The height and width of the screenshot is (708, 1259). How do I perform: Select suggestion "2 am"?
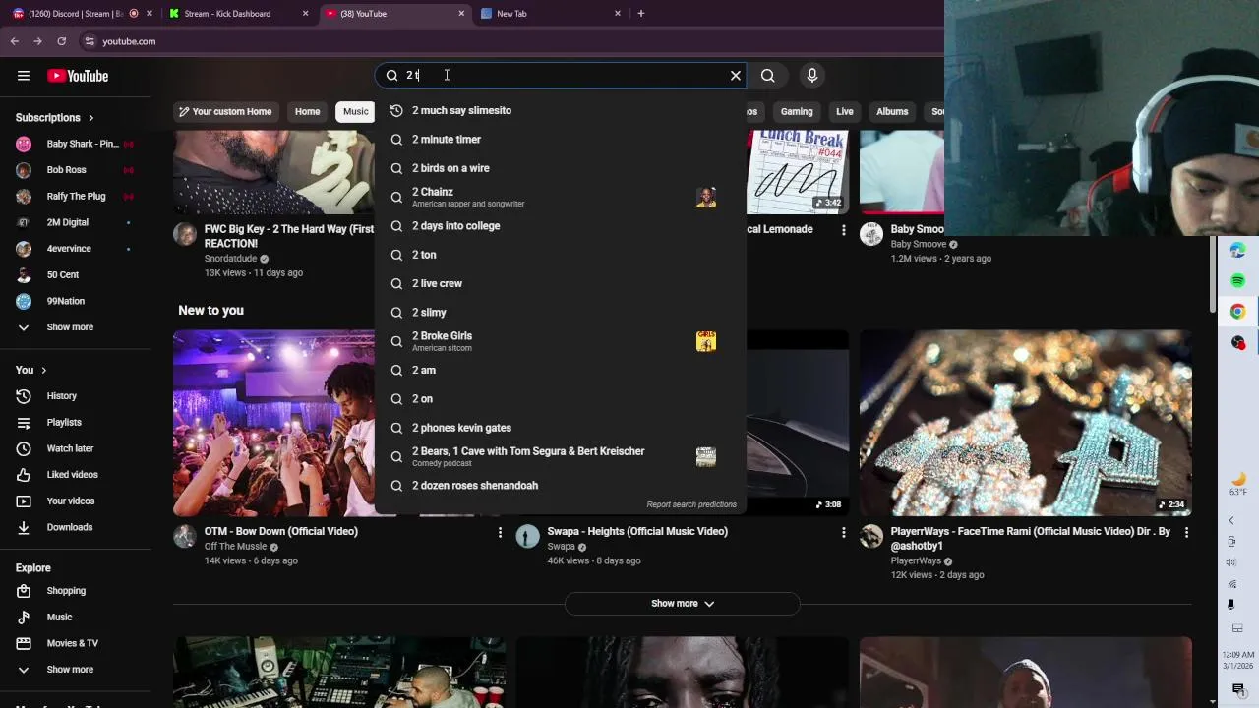point(559,370)
